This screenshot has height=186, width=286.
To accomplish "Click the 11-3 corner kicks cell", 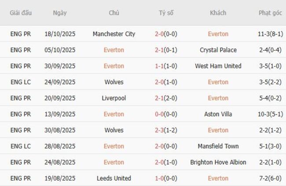I will 270,34.
